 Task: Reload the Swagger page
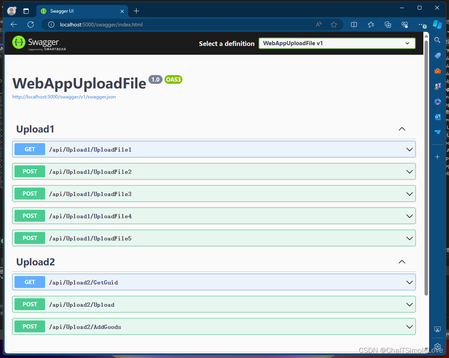click(31, 25)
